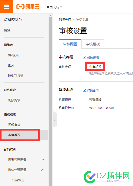Click the 媒资库 section heading
Viewport: 133px width, 186px height.
(9, 45)
